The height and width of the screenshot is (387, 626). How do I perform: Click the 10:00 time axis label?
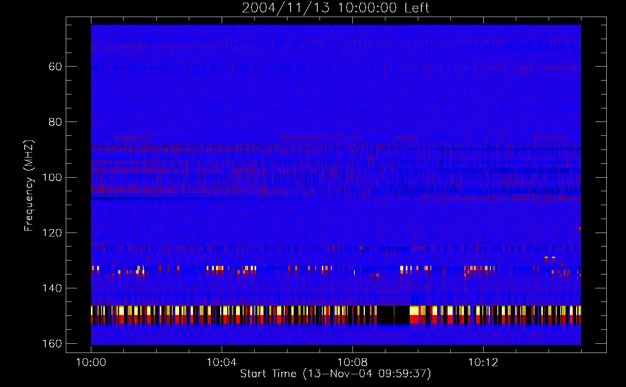click(91, 363)
